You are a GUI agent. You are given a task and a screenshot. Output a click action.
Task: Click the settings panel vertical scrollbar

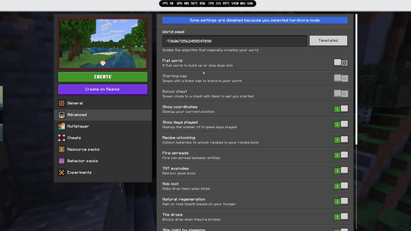point(356,80)
